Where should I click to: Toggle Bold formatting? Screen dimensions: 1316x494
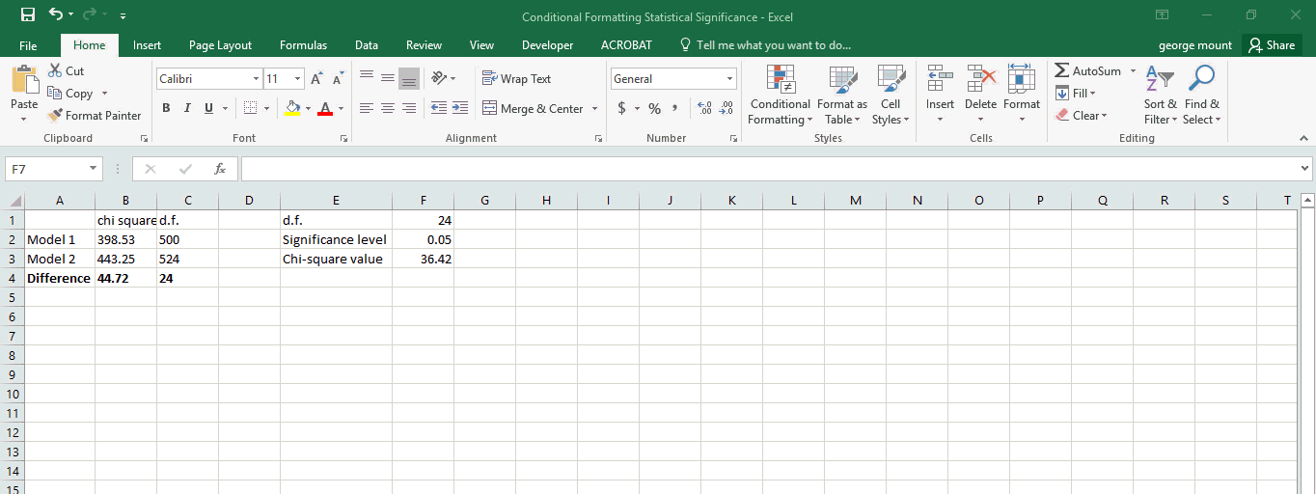tap(166, 109)
